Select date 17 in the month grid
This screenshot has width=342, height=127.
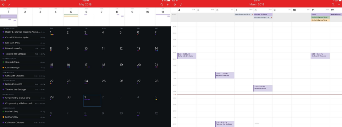coord(86,65)
